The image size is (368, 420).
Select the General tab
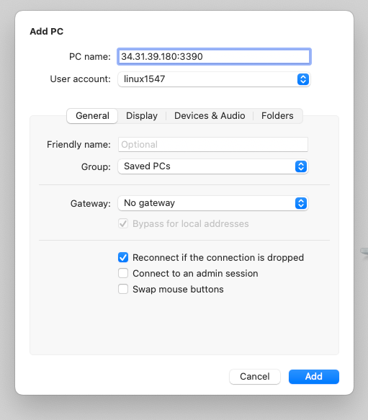[x=92, y=116]
